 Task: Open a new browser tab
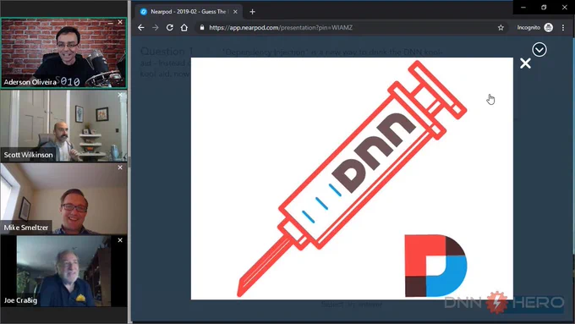coord(252,12)
